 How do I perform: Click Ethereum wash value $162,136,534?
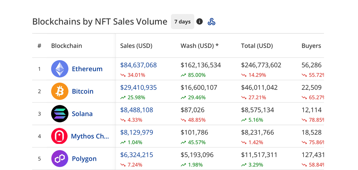pos(201,65)
